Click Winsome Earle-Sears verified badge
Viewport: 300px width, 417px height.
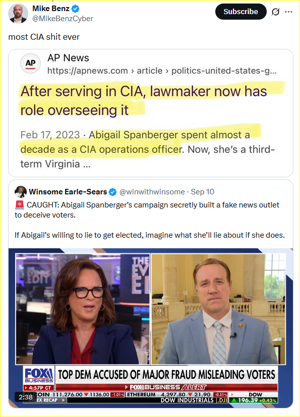[113, 192]
